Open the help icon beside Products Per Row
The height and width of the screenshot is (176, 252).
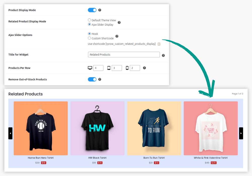pos(144,68)
